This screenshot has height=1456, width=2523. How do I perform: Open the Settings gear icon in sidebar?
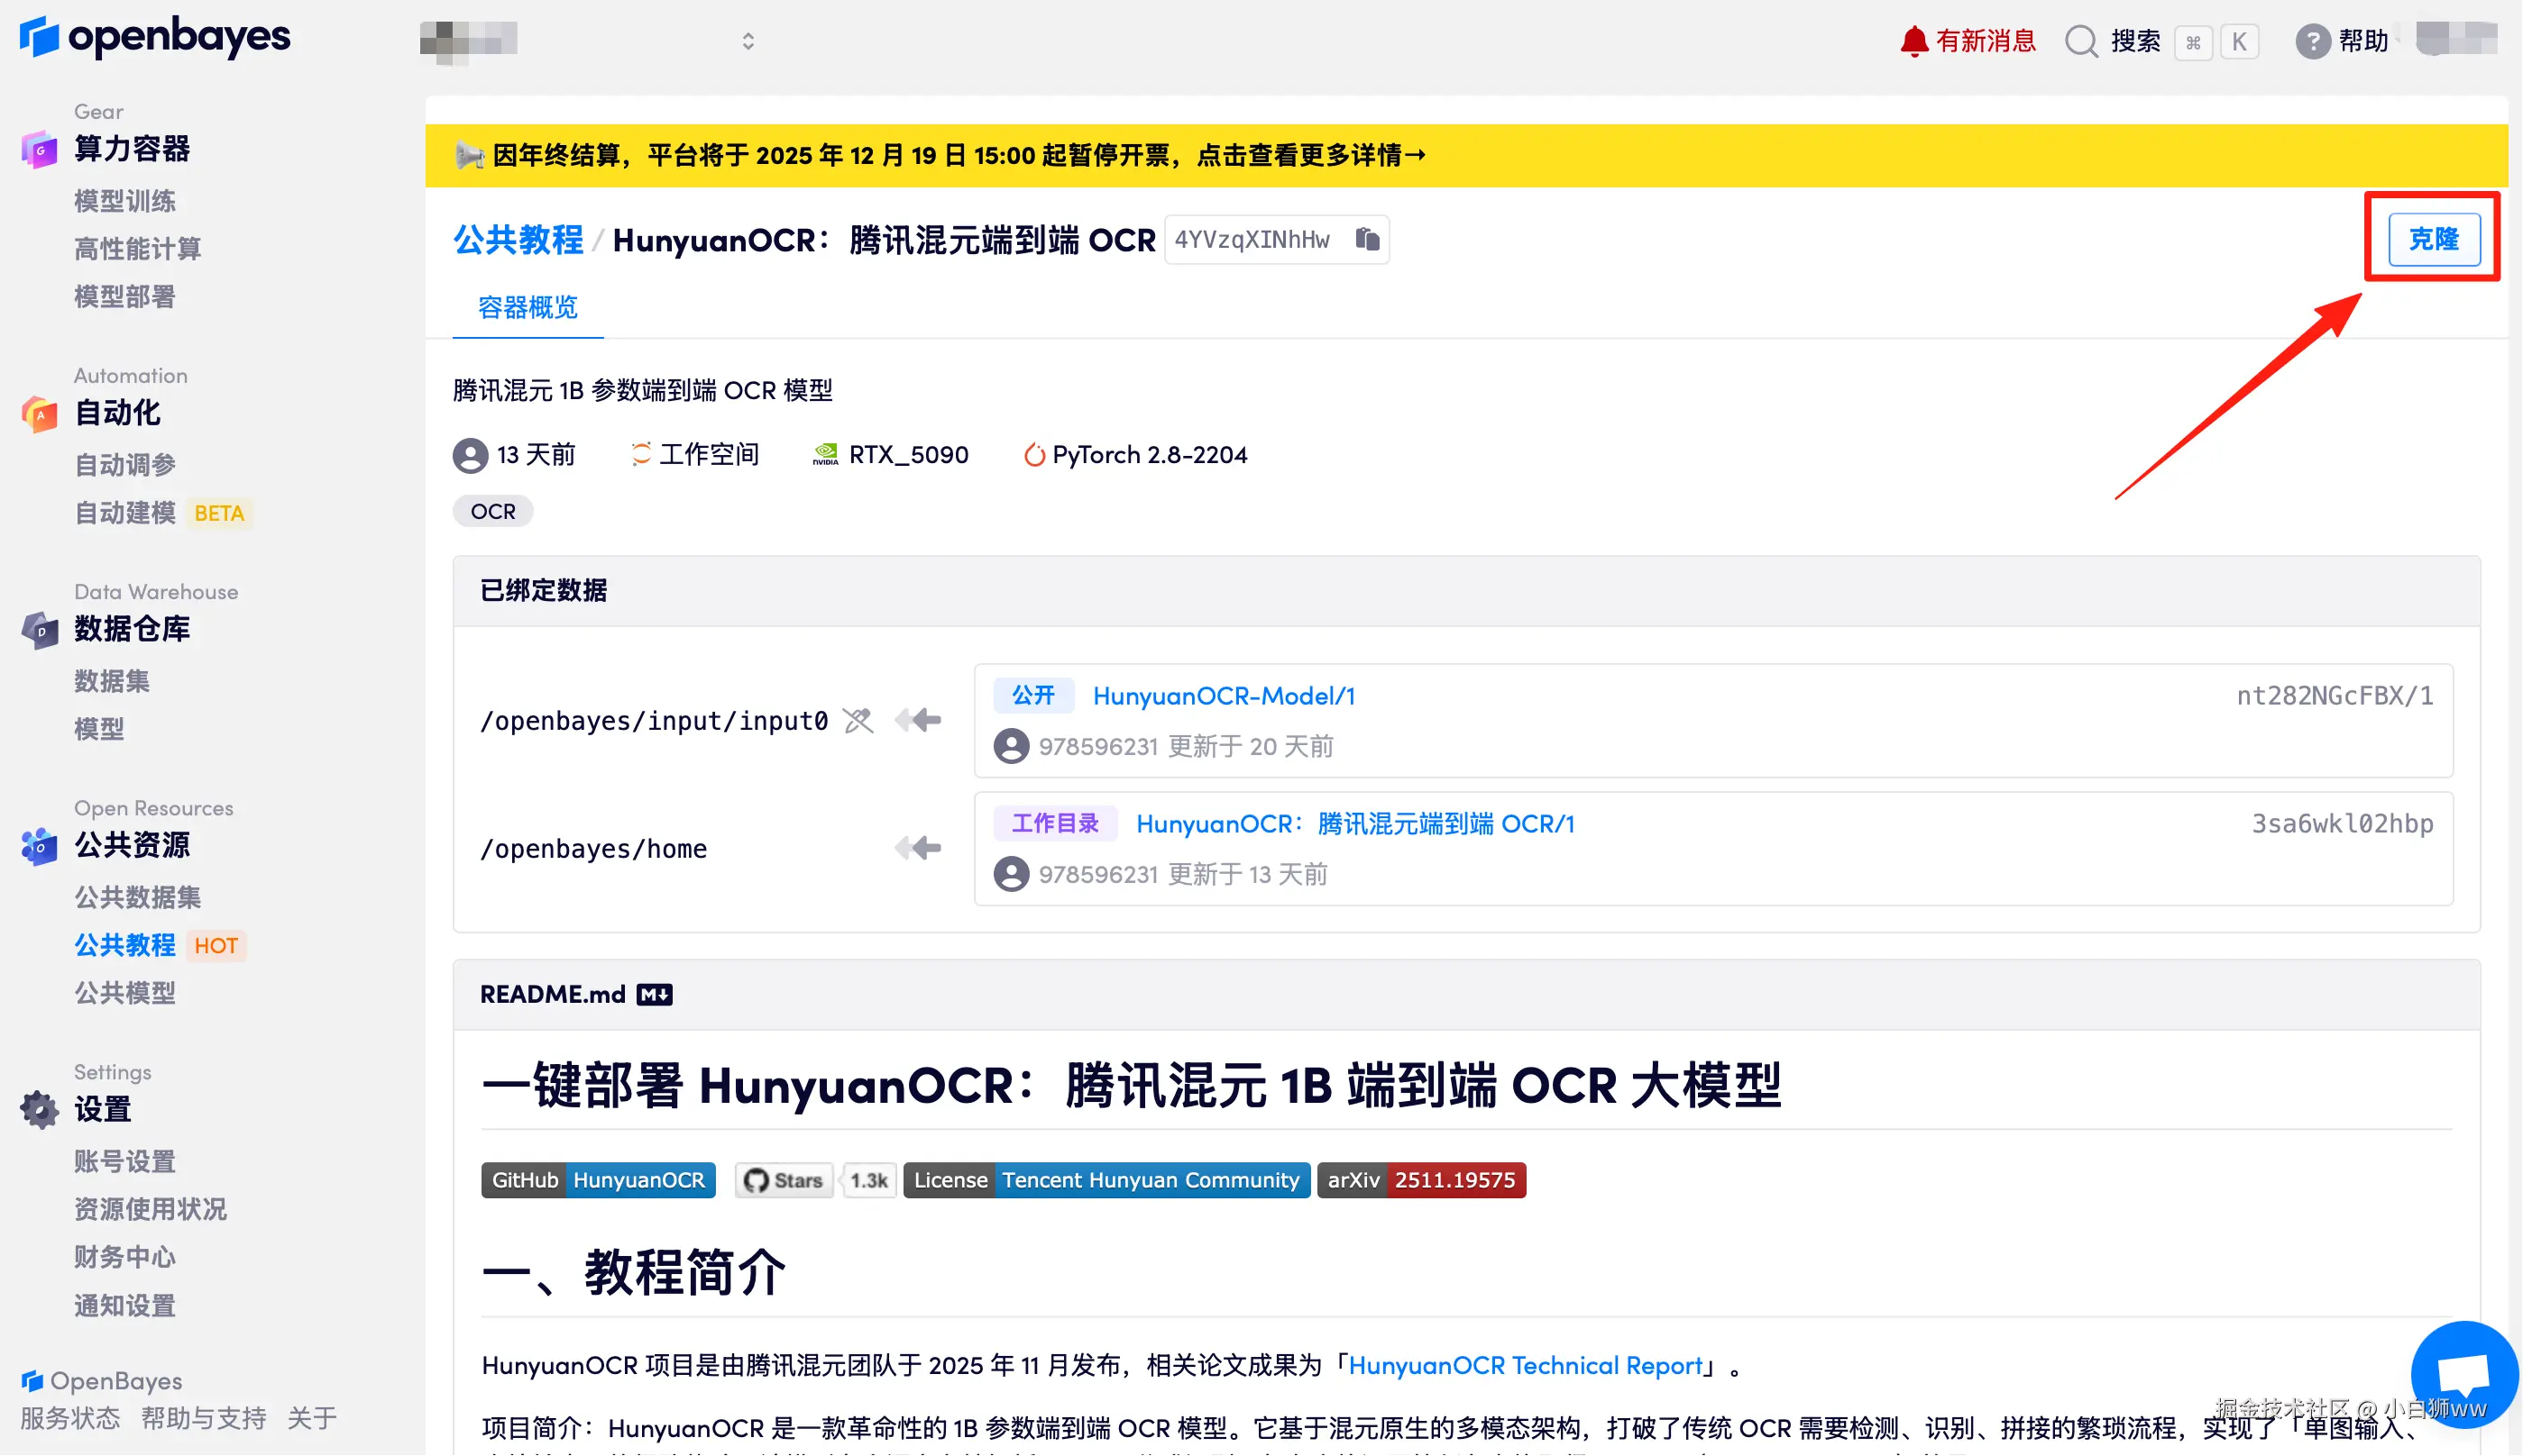click(x=39, y=1109)
